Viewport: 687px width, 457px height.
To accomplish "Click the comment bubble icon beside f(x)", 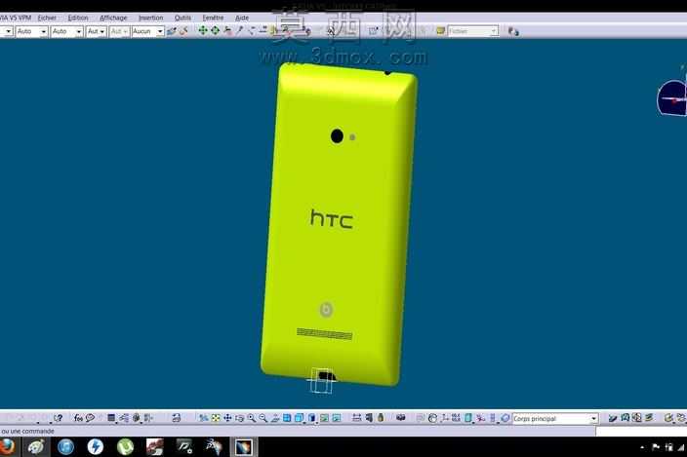I will pyautogui.click(x=90, y=418).
